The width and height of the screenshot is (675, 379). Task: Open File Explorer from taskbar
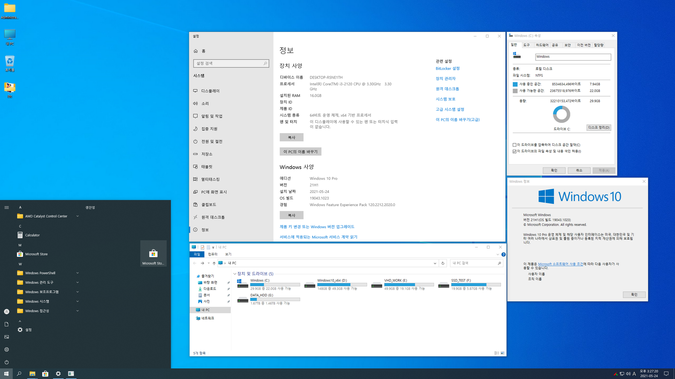pos(32,374)
